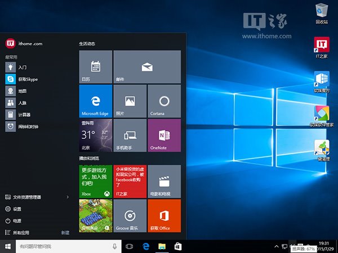The image size is (338, 253).
Task: Open the Store icon in taskbar
Action: pyautogui.click(x=177, y=246)
